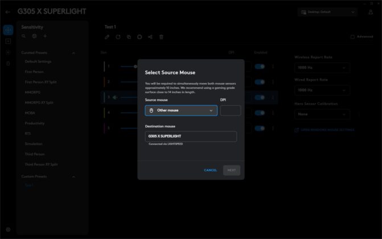Viewport: 382px width, 239px height.
Task: Toggle Enabled switch for DPI slot 1
Action: pos(260,67)
